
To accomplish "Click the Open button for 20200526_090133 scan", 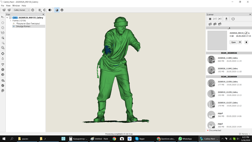I will coord(233,42).
